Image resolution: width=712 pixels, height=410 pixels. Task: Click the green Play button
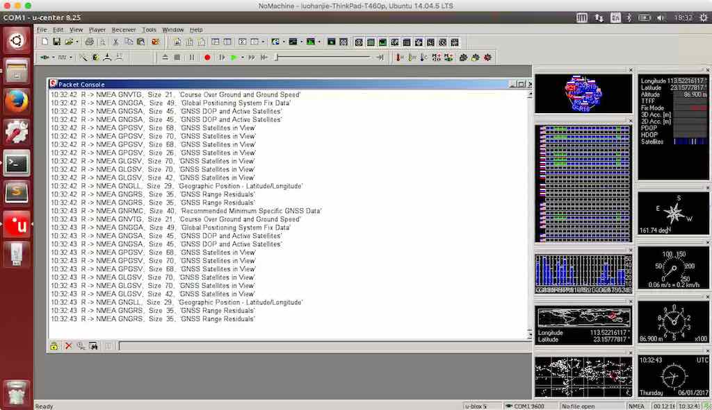(x=234, y=58)
